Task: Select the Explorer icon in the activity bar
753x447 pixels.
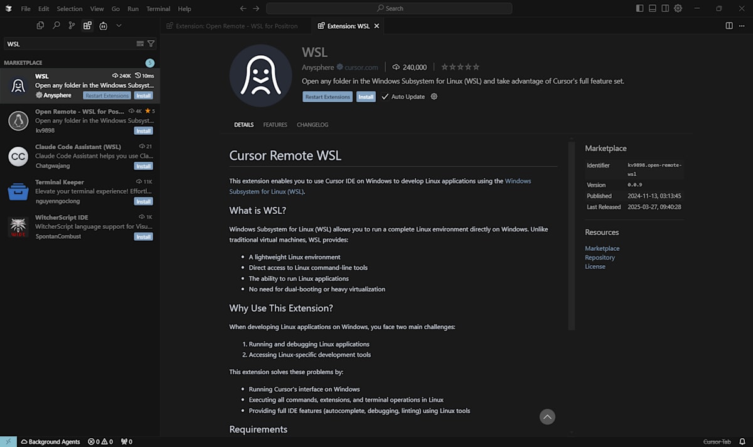Action: pos(40,26)
